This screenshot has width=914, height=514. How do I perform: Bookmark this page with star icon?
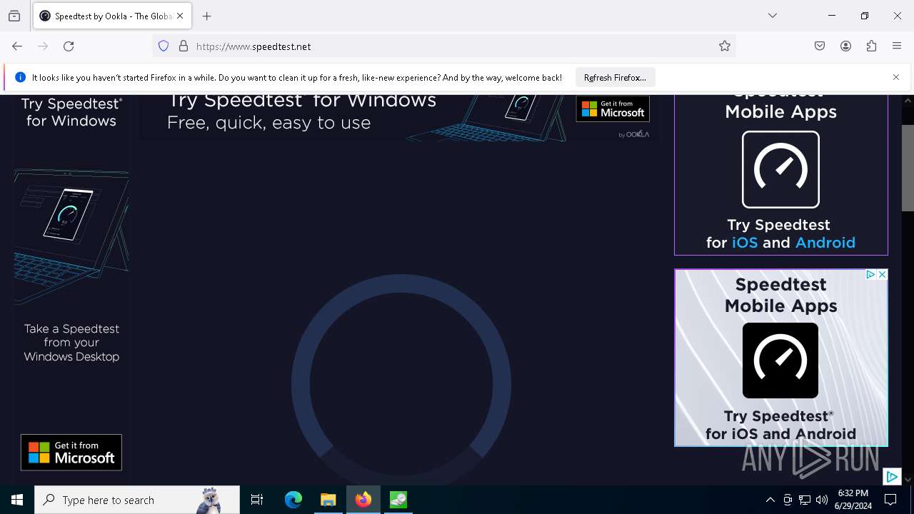pyautogui.click(x=725, y=46)
